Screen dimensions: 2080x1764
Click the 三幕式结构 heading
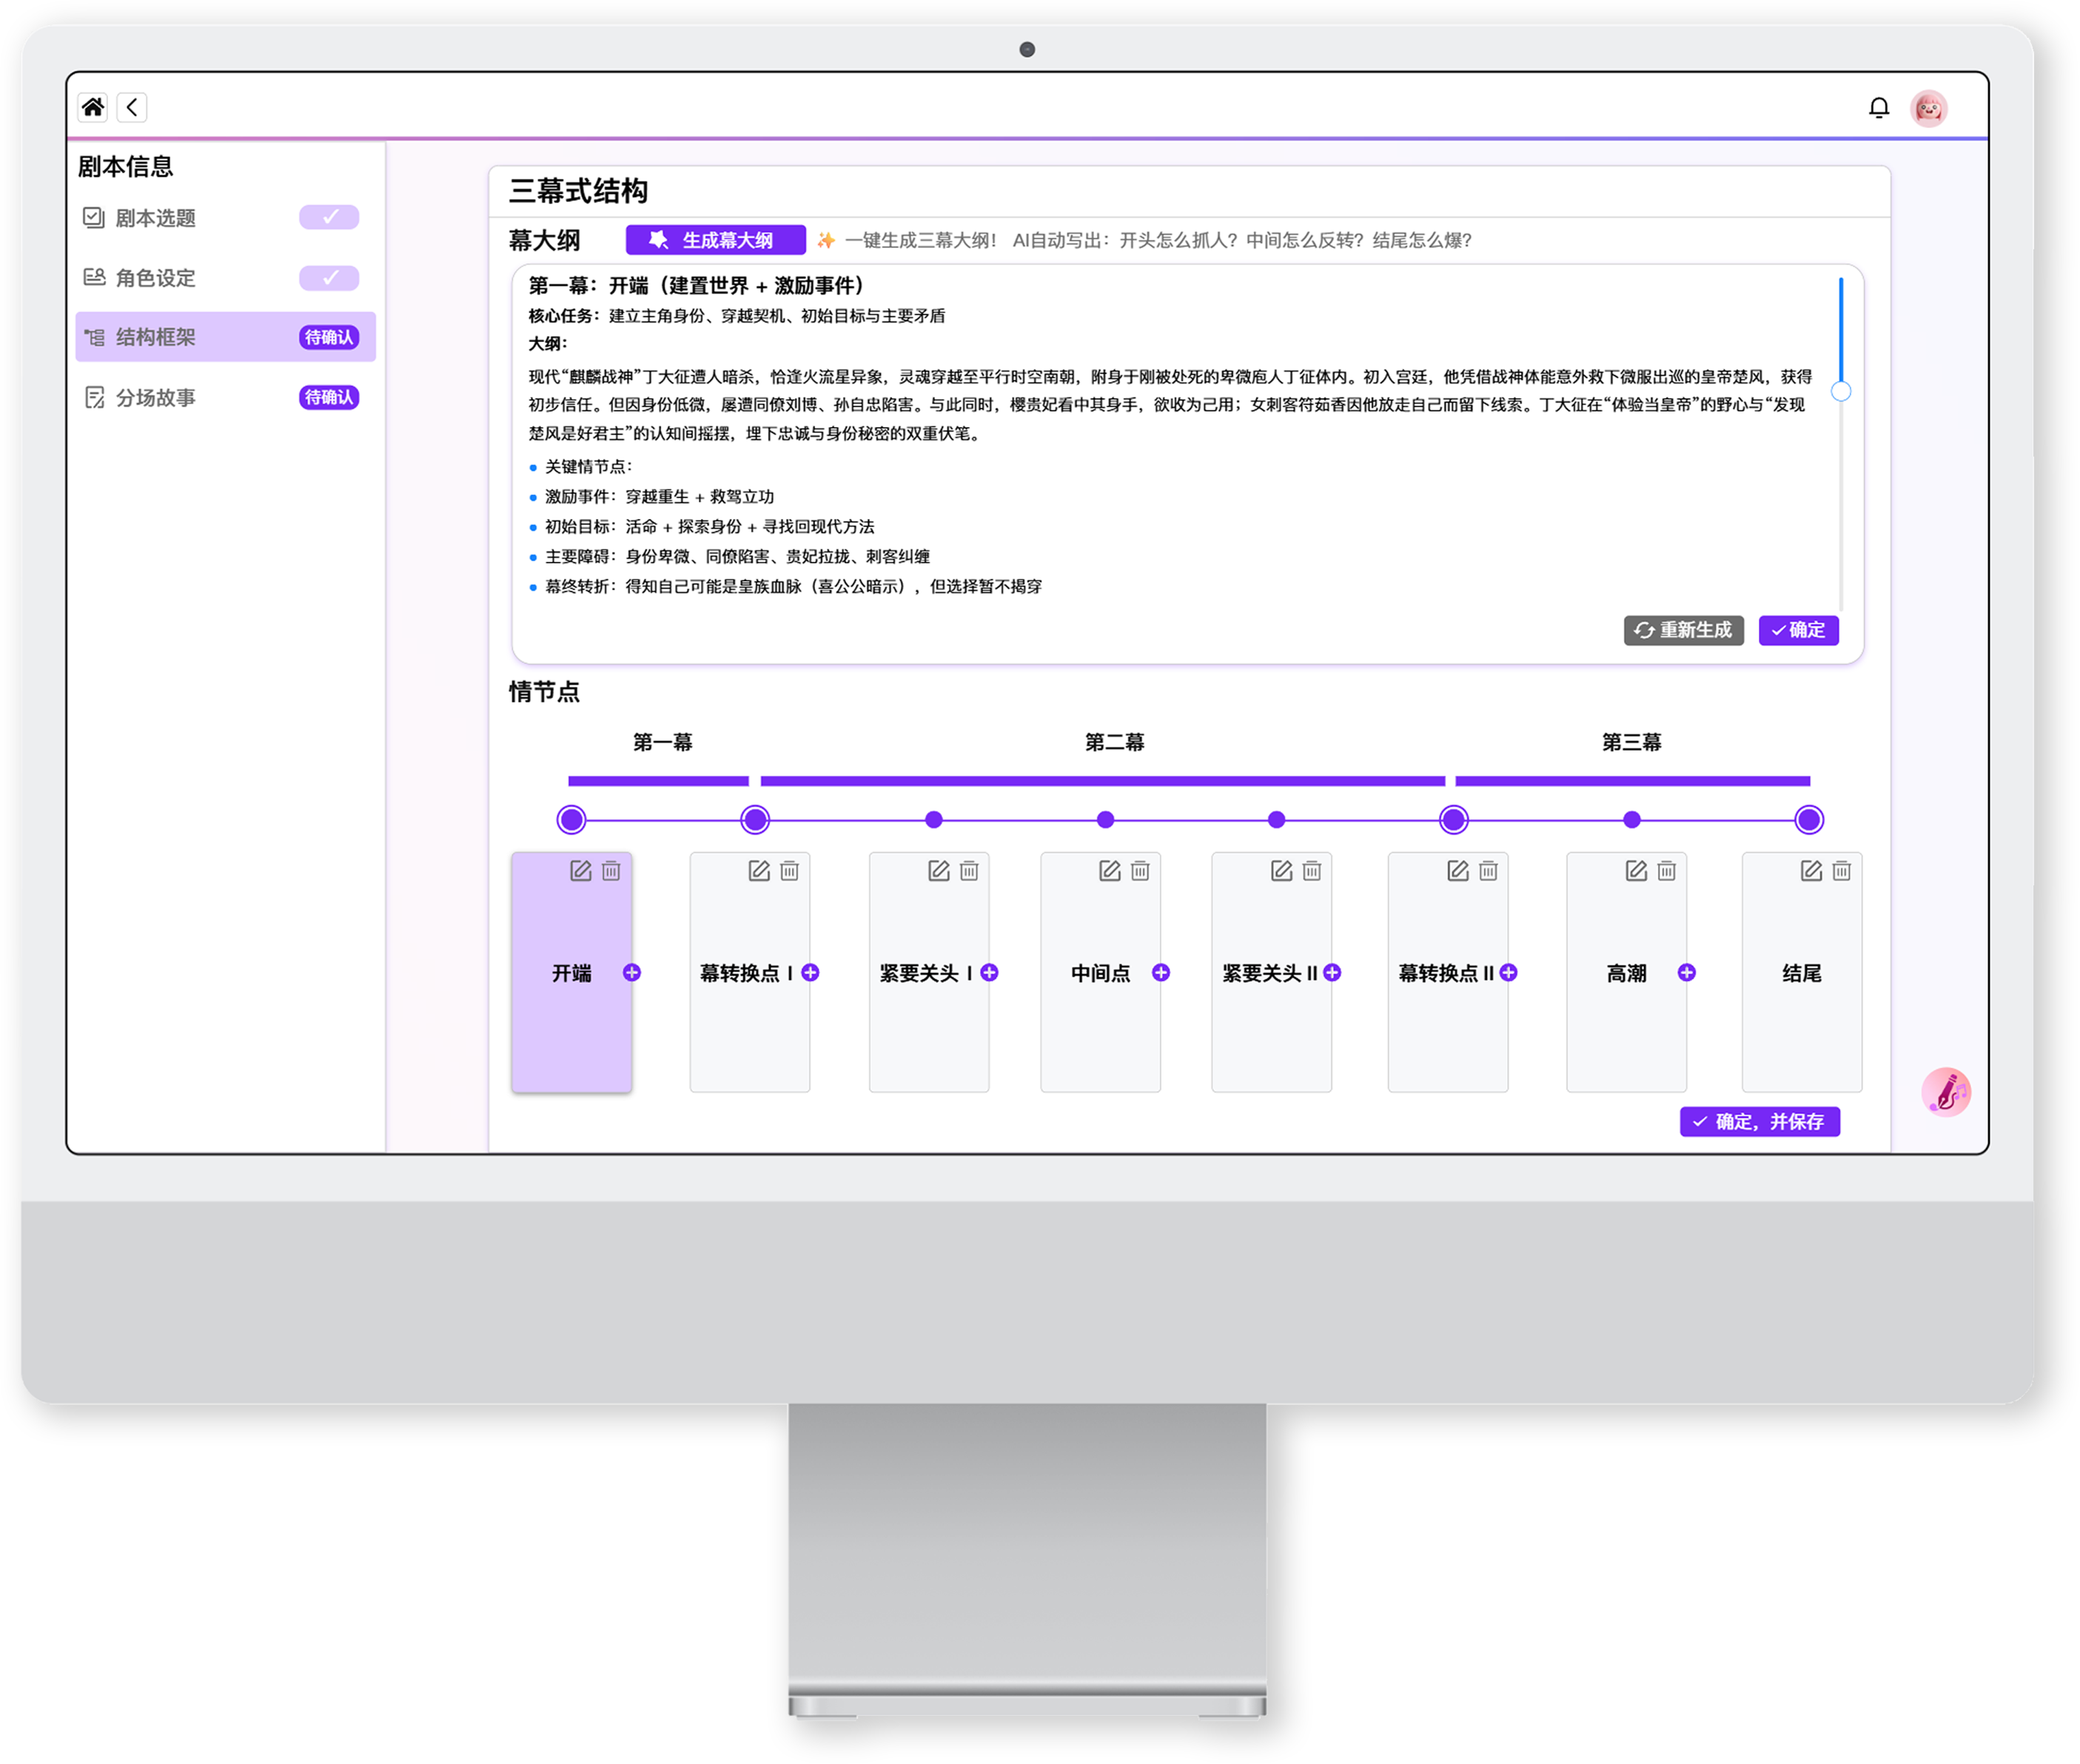click(578, 191)
